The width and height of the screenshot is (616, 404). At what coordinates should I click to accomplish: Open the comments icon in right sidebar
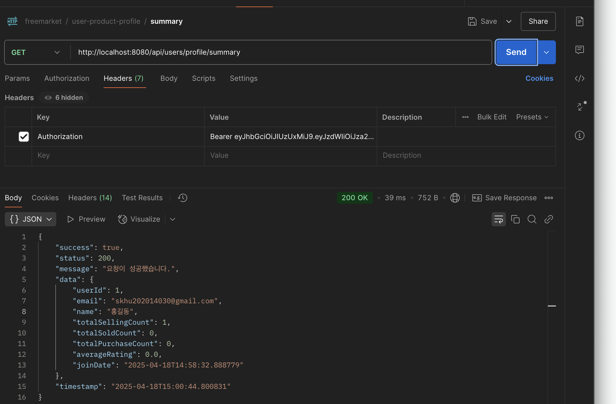pos(579,50)
